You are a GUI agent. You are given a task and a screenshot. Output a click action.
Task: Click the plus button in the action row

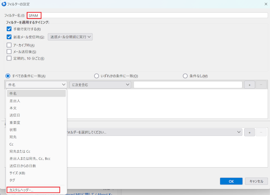(249, 133)
